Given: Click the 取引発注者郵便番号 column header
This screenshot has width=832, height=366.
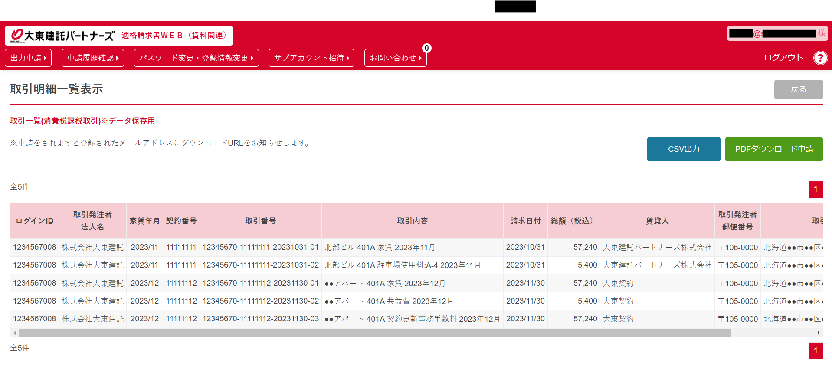Looking at the screenshot, I should click(x=737, y=221).
